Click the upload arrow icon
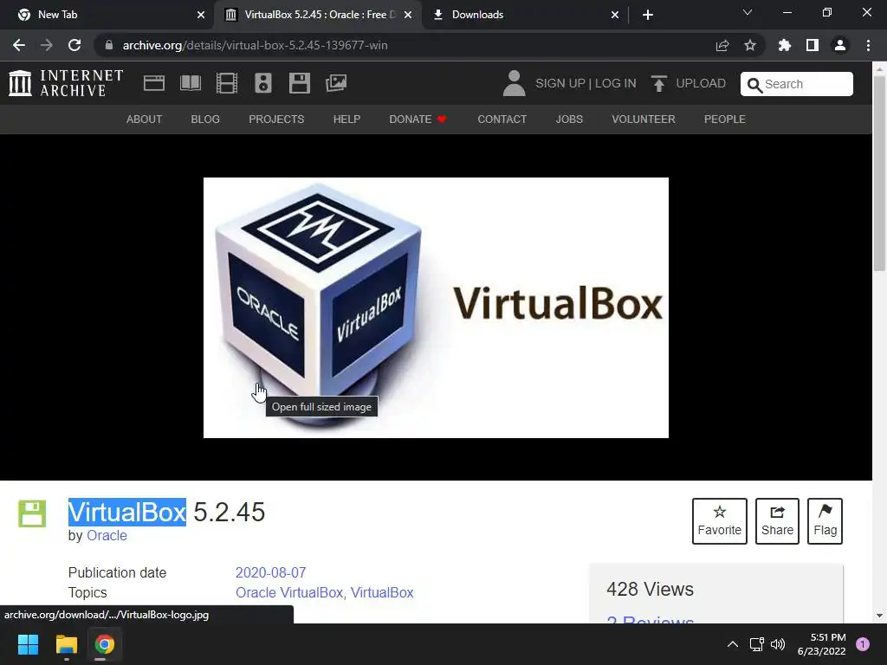The image size is (887, 665). (658, 83)
